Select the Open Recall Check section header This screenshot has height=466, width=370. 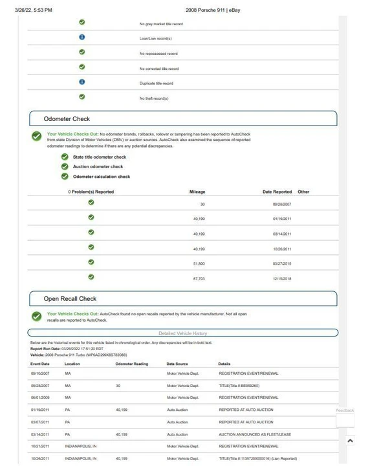point(183,298)
